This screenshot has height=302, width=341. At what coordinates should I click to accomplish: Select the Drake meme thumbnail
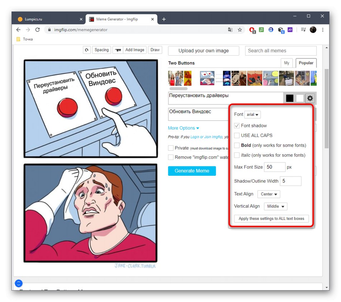coord(188,78)
